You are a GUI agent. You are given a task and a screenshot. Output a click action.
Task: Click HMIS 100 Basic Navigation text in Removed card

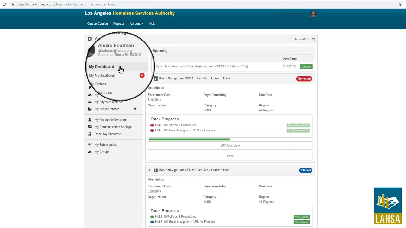185,130
